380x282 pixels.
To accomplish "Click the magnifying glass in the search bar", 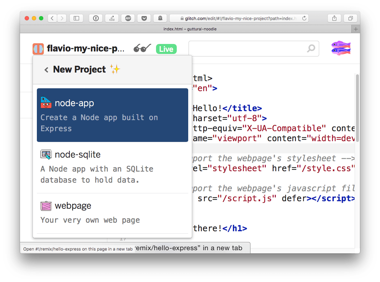I will [310, 48].
